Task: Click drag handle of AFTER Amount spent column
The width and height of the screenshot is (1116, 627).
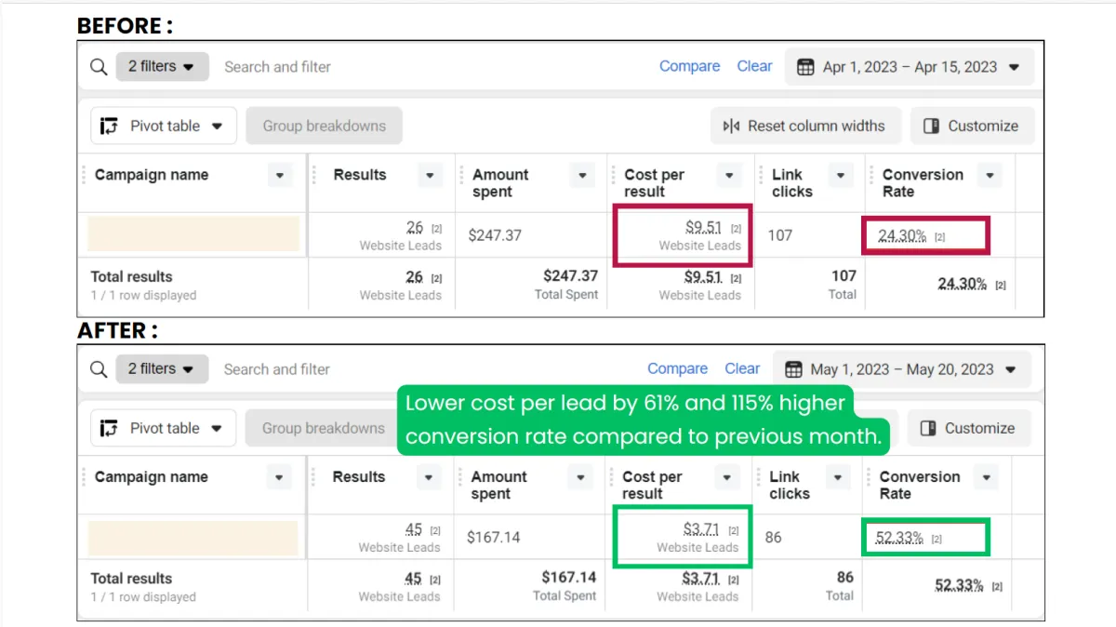Action: [461, 477]
